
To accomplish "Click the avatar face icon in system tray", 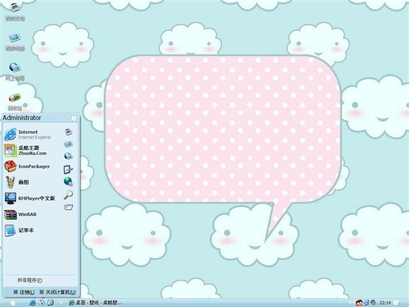I will [x=359, y=303].
